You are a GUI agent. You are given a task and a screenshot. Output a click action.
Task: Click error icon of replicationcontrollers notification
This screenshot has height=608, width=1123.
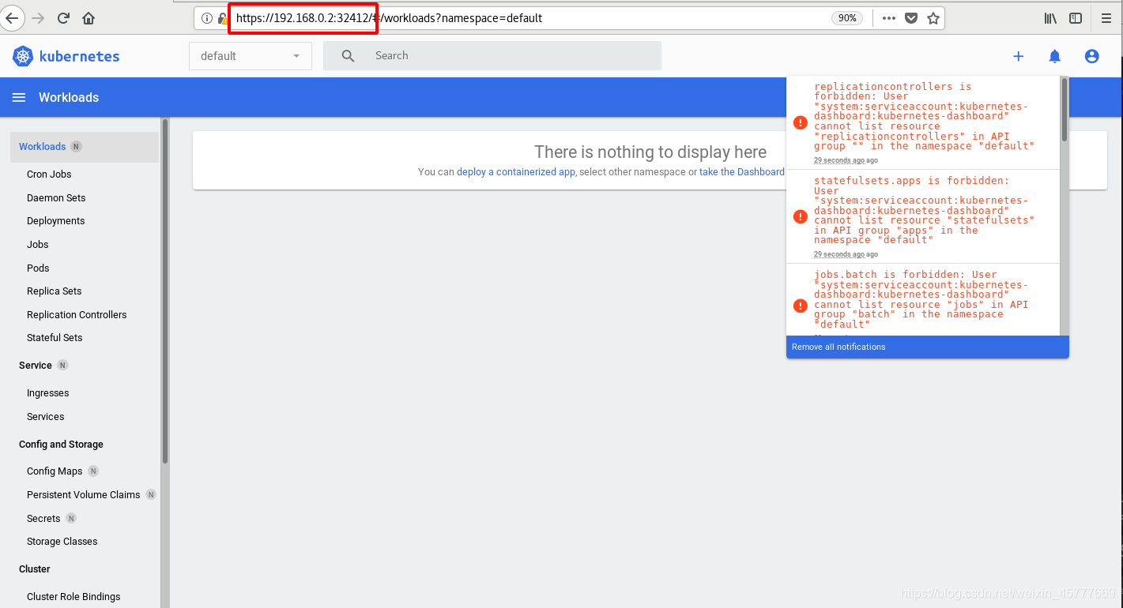[800, 122]
